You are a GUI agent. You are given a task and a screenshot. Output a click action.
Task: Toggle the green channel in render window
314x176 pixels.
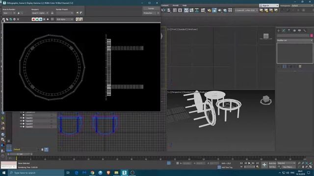37,19
